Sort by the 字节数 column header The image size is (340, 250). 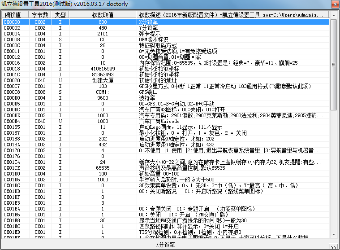click(x=40, y=15)
